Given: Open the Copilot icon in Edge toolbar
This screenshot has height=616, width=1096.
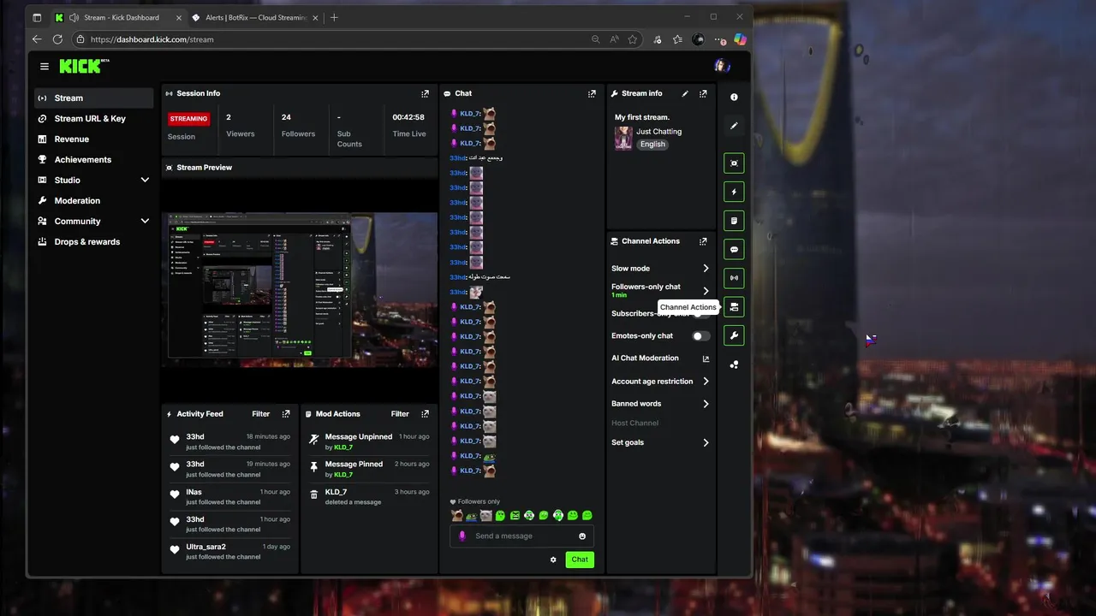Looking at the screenshot, I should click(740, 39).
